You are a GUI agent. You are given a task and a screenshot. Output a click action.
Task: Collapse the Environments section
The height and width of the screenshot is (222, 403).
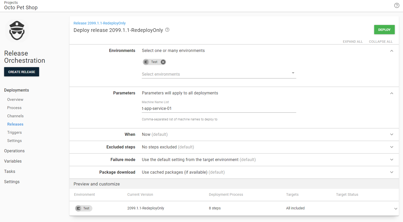tap(391, 51)
